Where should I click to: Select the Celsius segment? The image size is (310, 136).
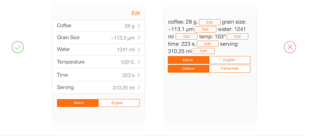(x=188, y=69)
